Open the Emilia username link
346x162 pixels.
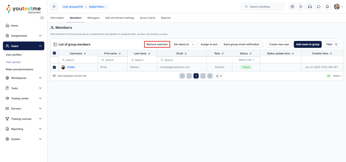(x=71, y=67)
